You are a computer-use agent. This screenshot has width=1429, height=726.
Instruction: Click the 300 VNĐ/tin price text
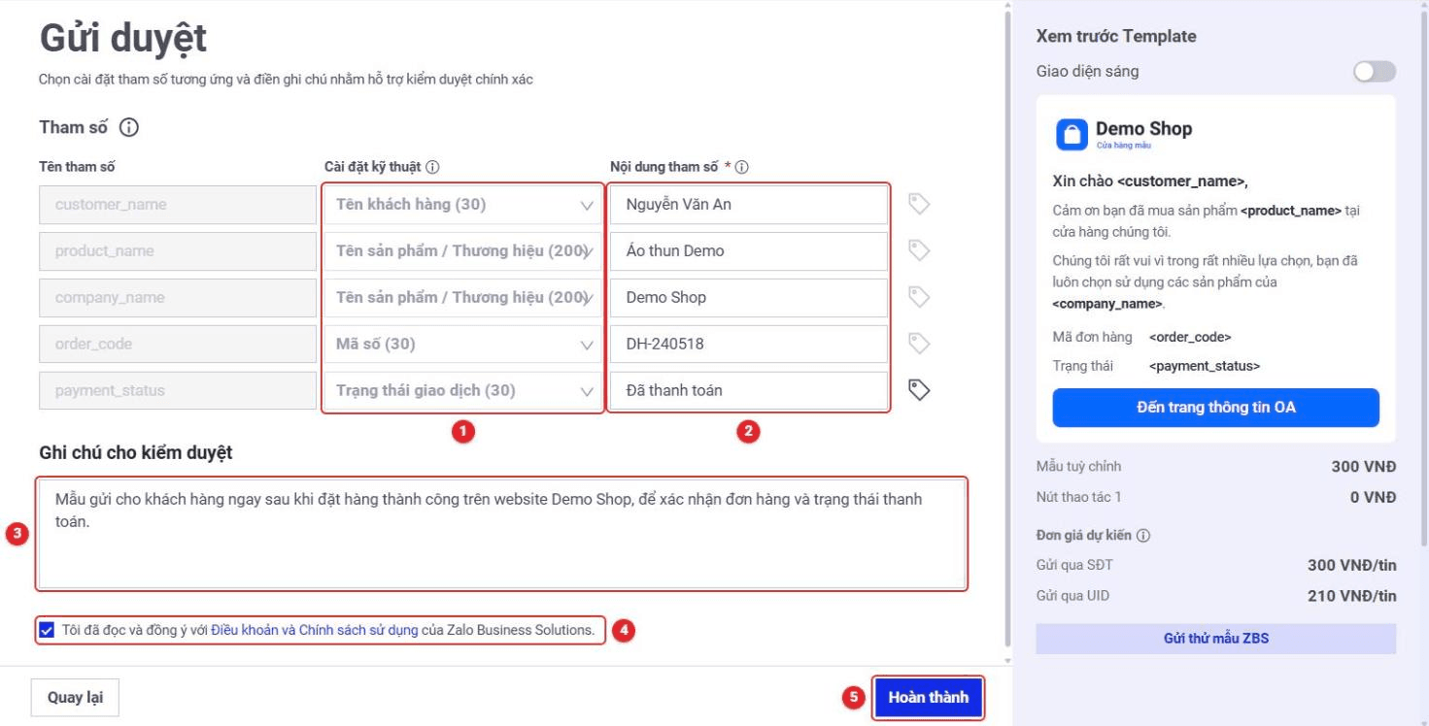(x=1351, y=567)
